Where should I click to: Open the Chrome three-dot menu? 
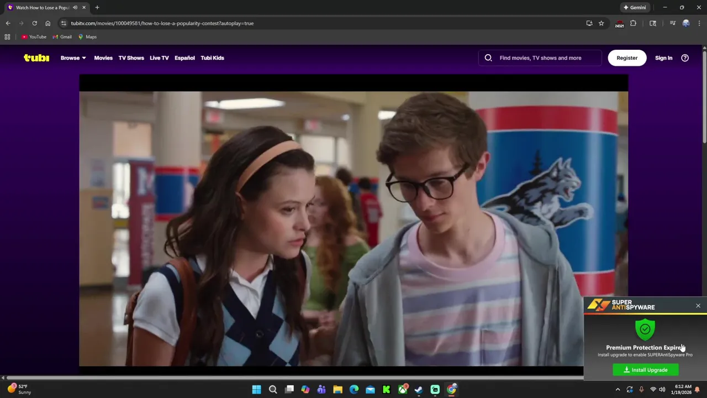699,23
